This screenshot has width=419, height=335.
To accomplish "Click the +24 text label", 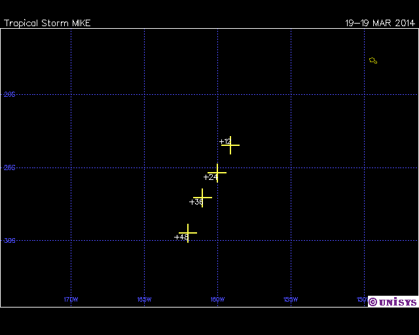I will (210, 177).
